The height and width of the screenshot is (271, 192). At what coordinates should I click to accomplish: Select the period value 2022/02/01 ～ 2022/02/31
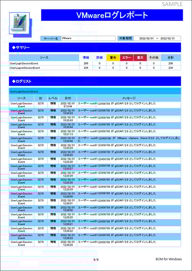[x=157, y=38]
